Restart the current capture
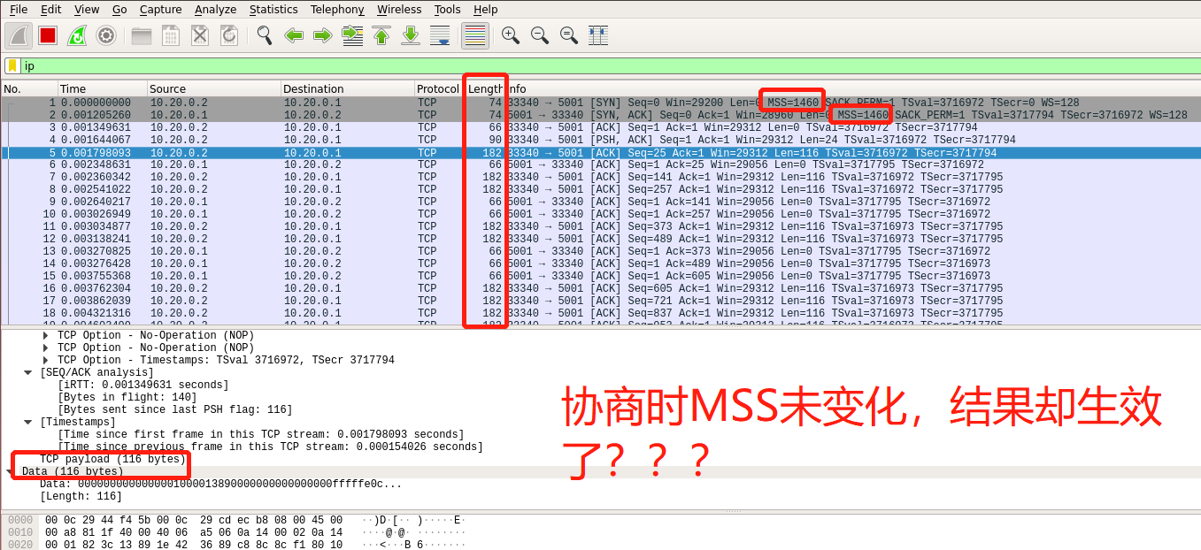1201x550 pixels. click(78, 35)
